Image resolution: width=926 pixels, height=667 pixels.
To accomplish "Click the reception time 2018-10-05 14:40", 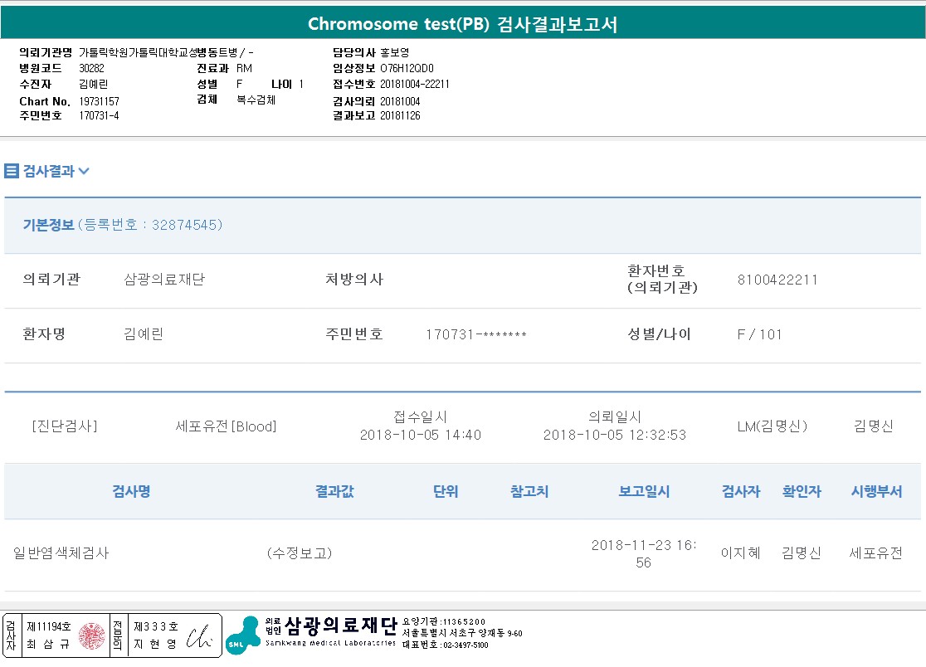I will (x=421, y=435).
